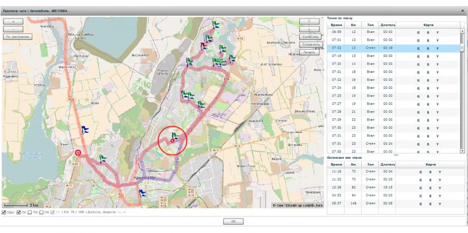This screenshot has height=233, width=468.
Task: Click the blue flag near the left route
Action: tap(85, 130)
